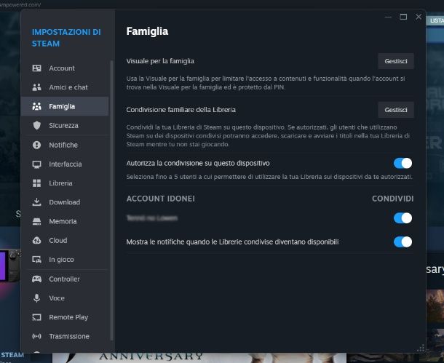The height and width of the screenshot is (363, 444).
Task: Click the Voce microphone icon
Action: (x=36, y=298)
